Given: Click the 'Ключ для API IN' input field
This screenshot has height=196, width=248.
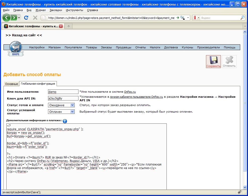Looking at the screenshot, I should pyautogui.click(x=63, y=98).
